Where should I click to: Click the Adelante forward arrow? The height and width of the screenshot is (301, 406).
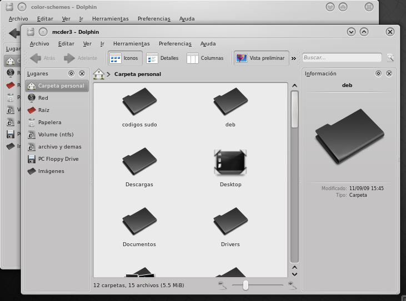click(81, 58)
